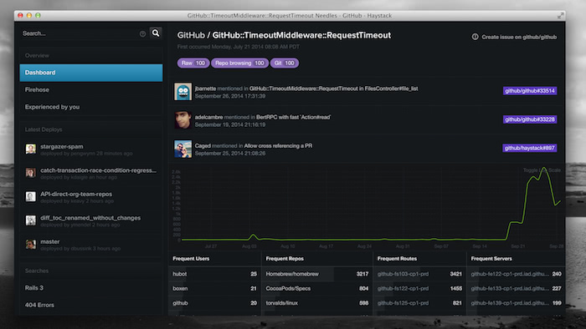Click the graph peak near Sep 28
This screenshot has width=586, height=329.
(x=544, y=169)
